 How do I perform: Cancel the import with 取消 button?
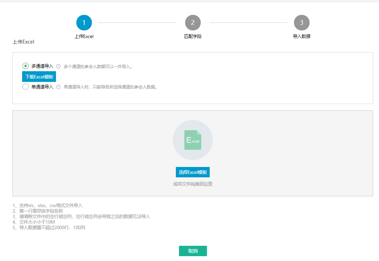click(193, 251)
